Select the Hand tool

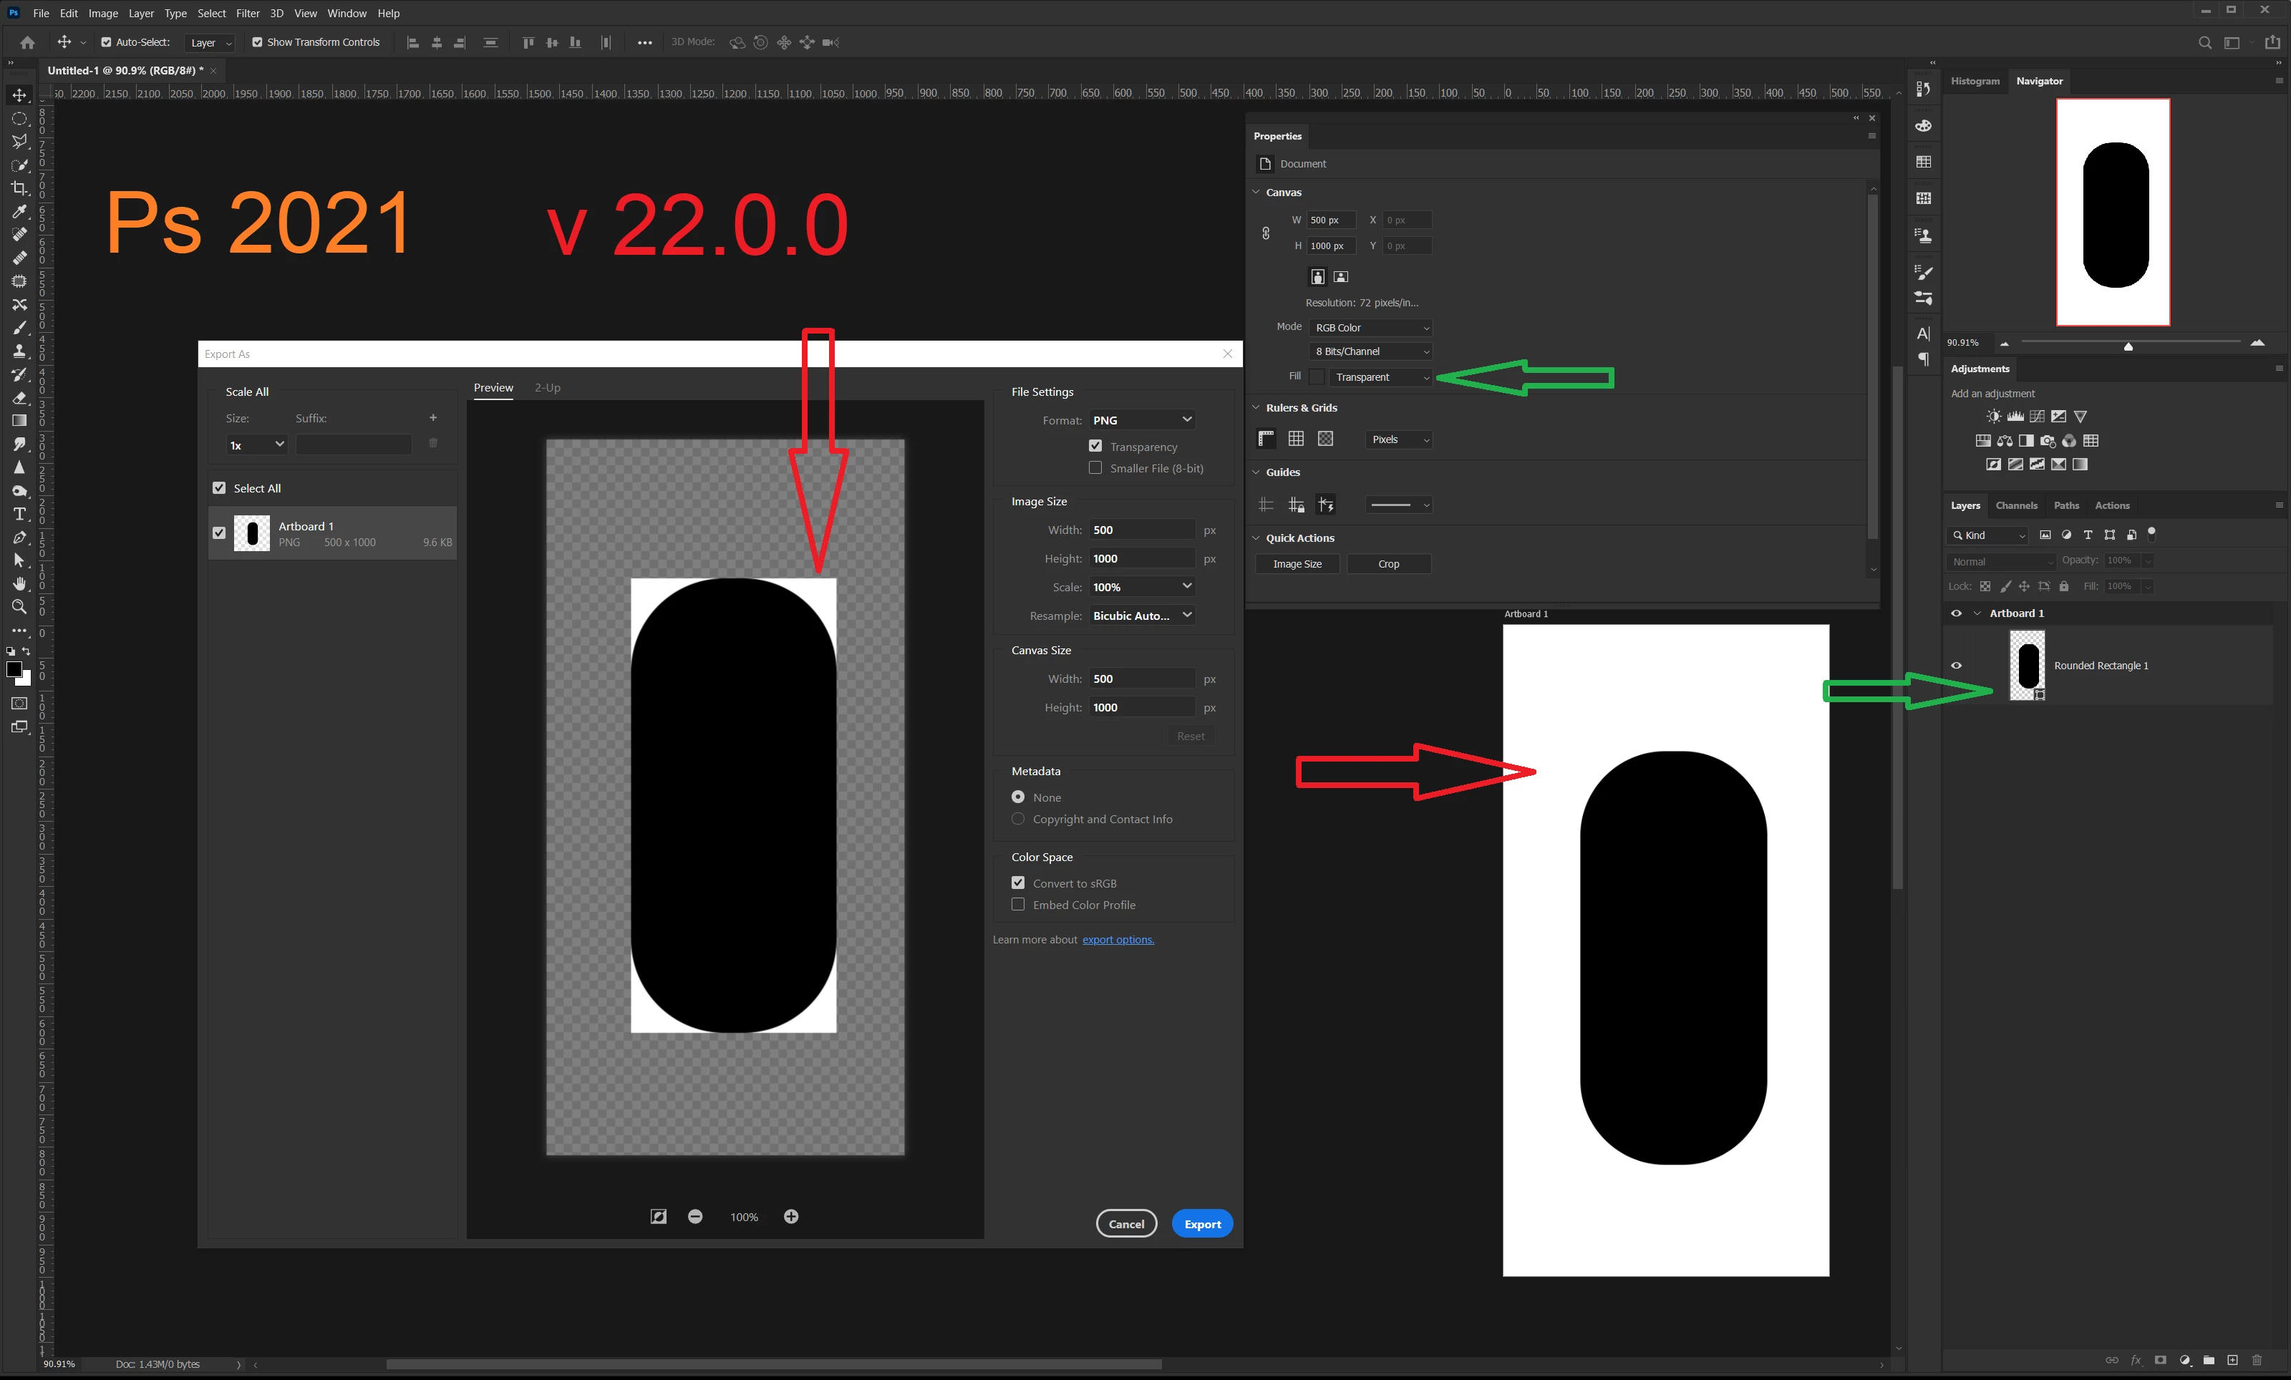click(19, 583)
